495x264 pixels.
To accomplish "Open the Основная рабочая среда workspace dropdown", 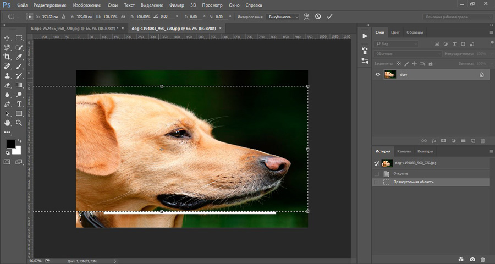I will pos(458,16).
